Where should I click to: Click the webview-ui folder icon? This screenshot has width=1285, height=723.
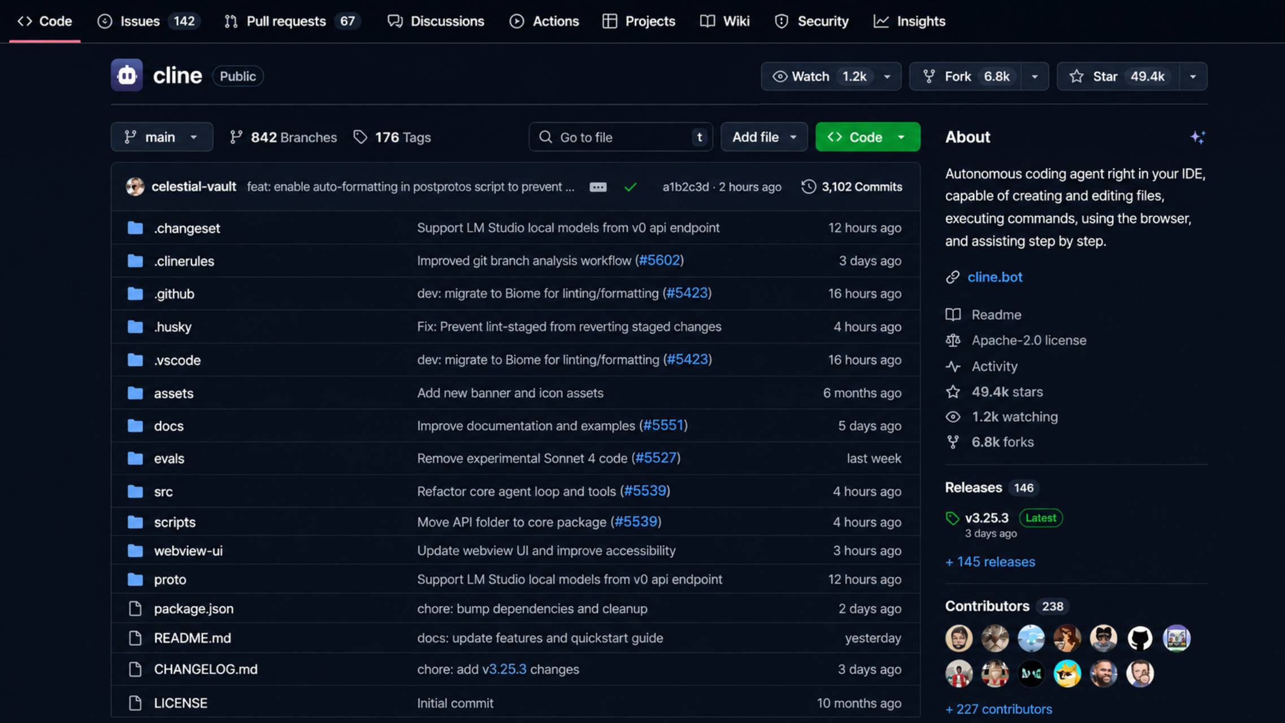[135, 550]
